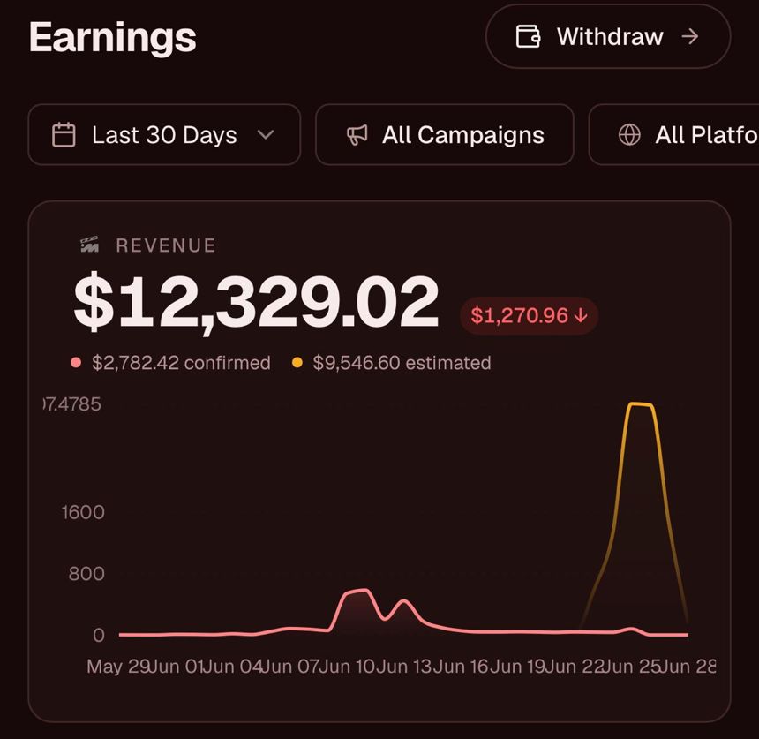This screenshot has width=759, height=739.
Task: Open the All Platforms filter dropdown
Action: [x=673, y=134]
